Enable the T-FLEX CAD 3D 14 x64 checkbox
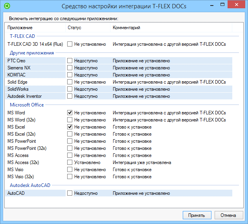This screenshot has width=248, height=224. tap(70, 44)
